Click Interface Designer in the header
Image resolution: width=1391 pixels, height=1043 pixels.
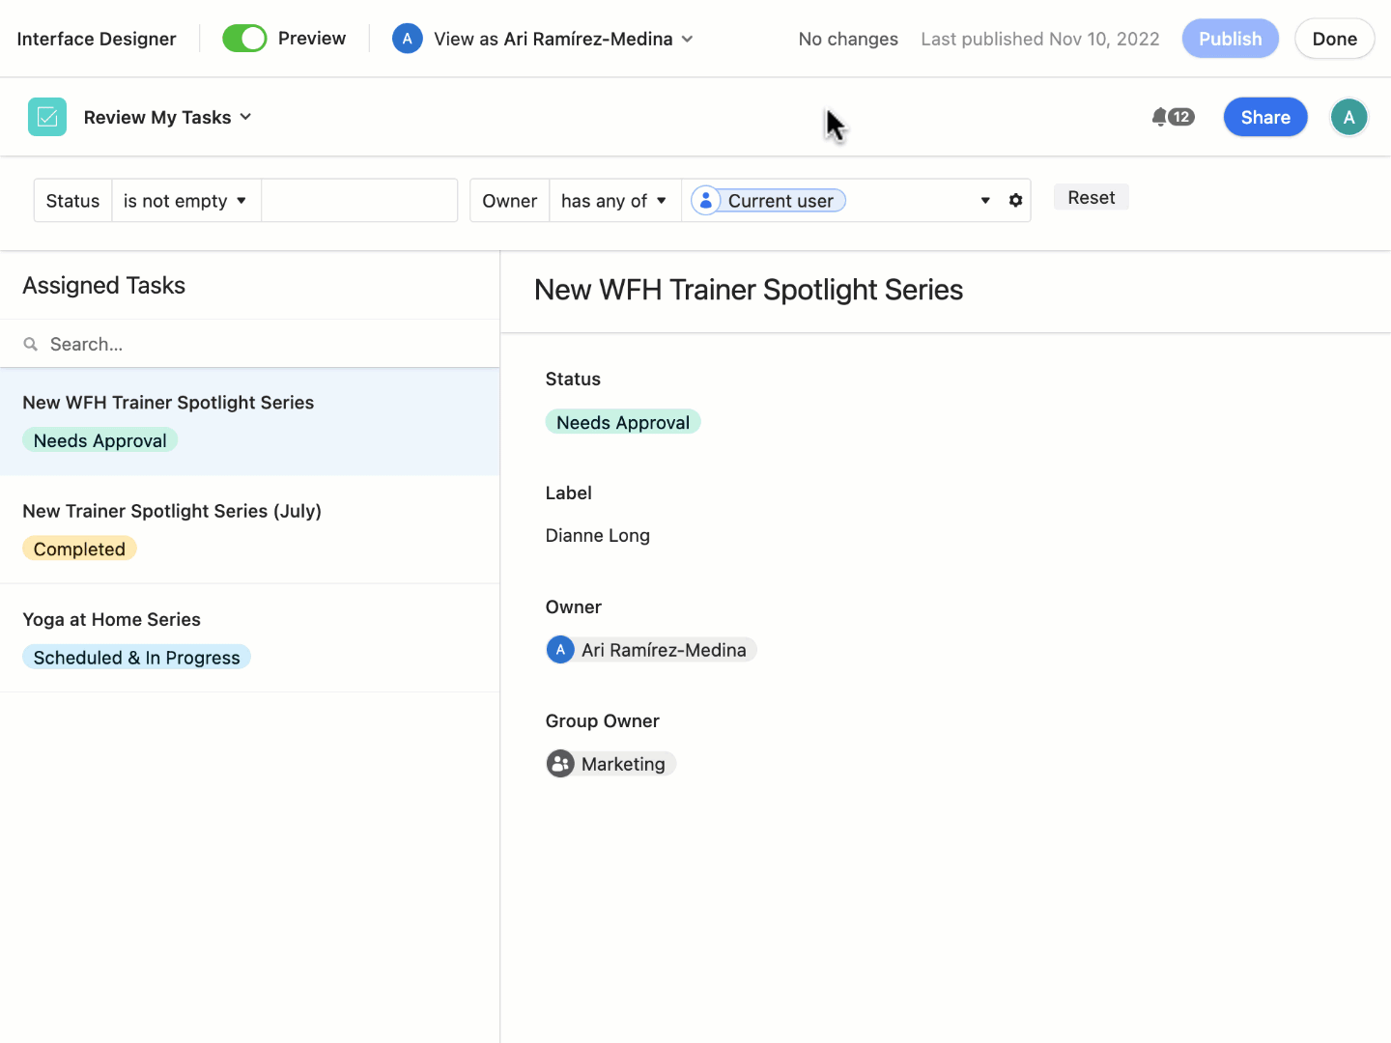tap(96, 39)
